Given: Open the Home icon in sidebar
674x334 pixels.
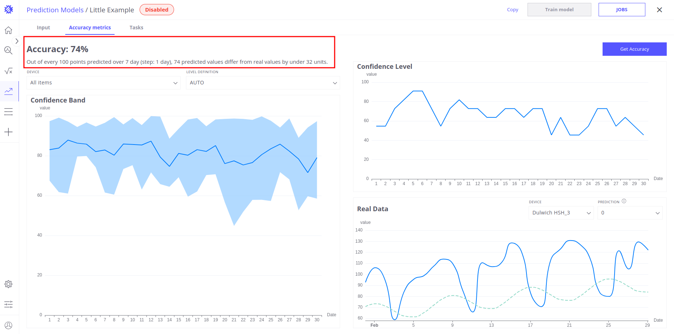Looking at the screenshot, I should (9, 30).
